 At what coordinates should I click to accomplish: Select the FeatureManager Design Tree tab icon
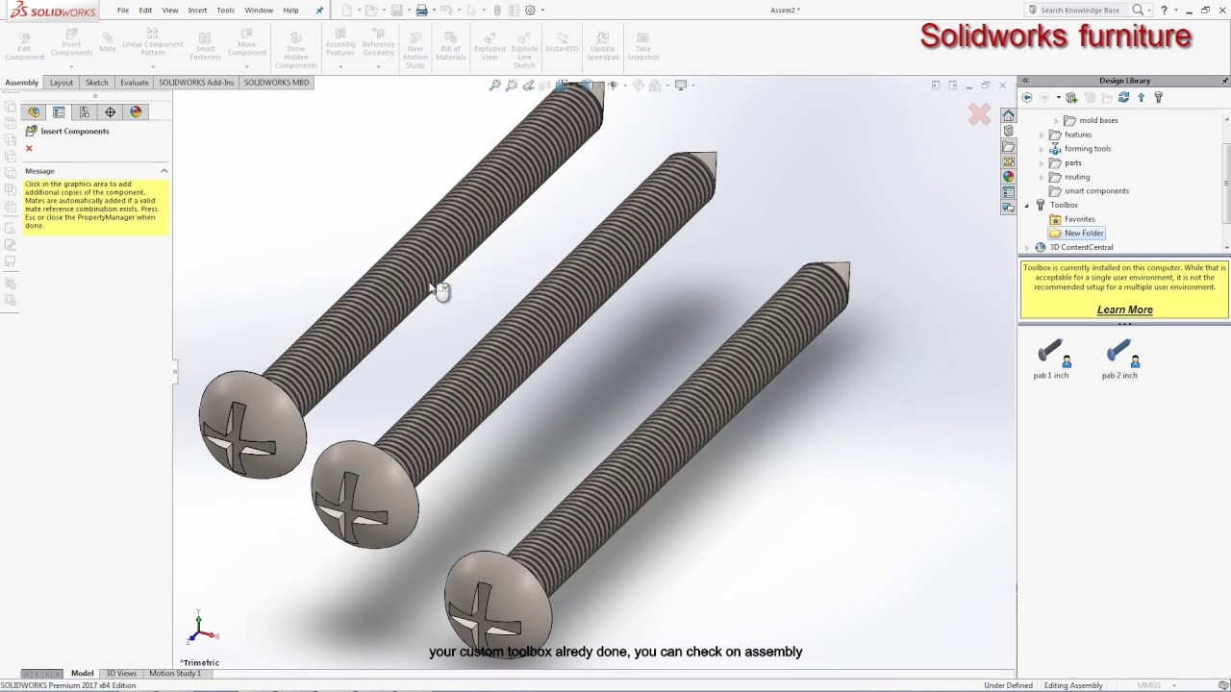point(34,112)
